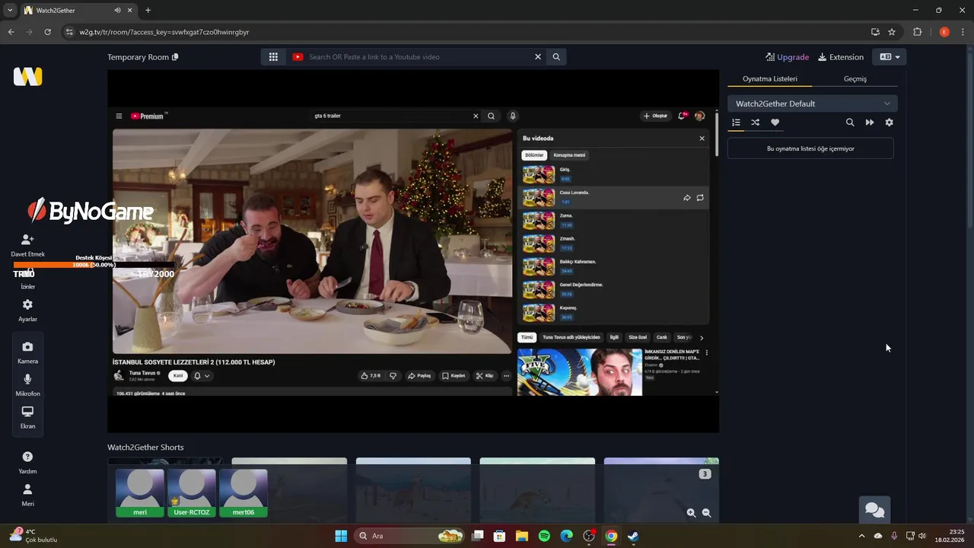The width and height of the screenshot is (974, 548).
Task: Select the meri user tile
Action: (140, 493)
